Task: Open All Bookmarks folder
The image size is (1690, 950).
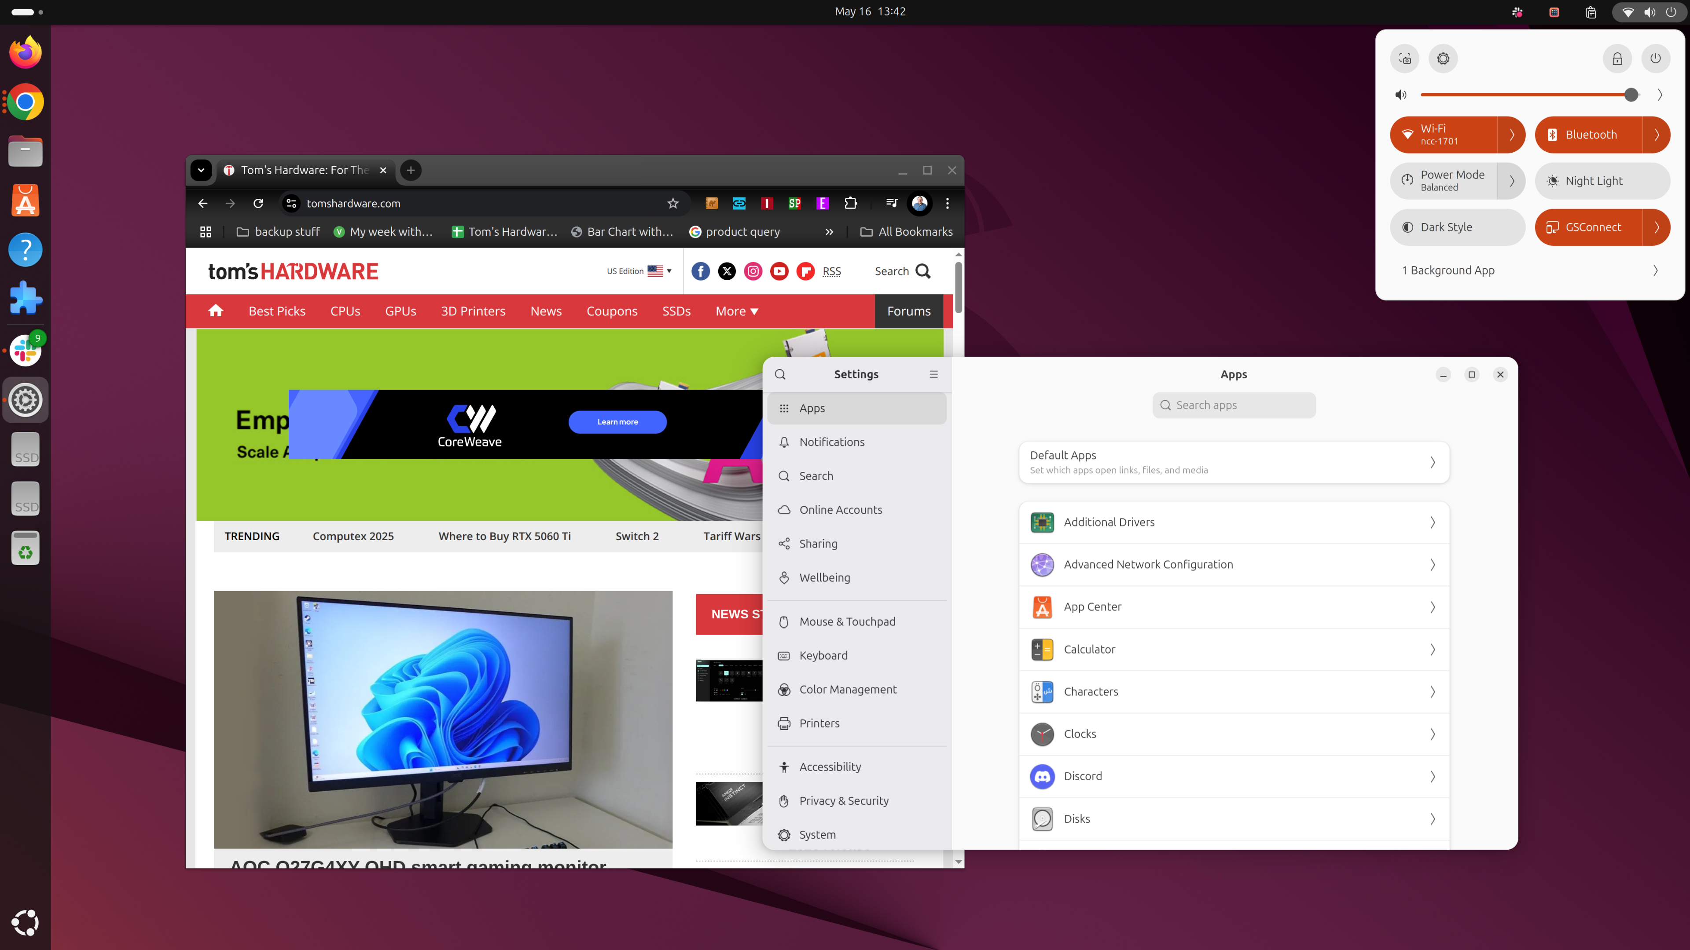Action: pyautogui.click(x=906, y=231)
